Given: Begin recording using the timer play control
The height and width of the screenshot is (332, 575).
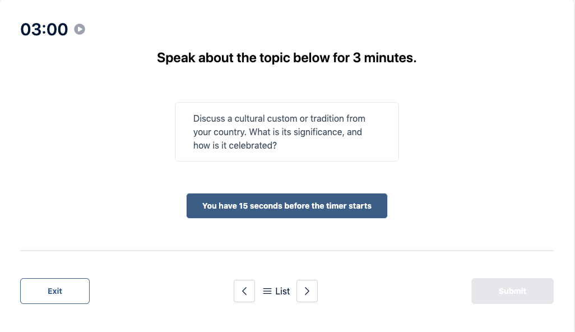Looking at the screenshot, I should [79, 29].
